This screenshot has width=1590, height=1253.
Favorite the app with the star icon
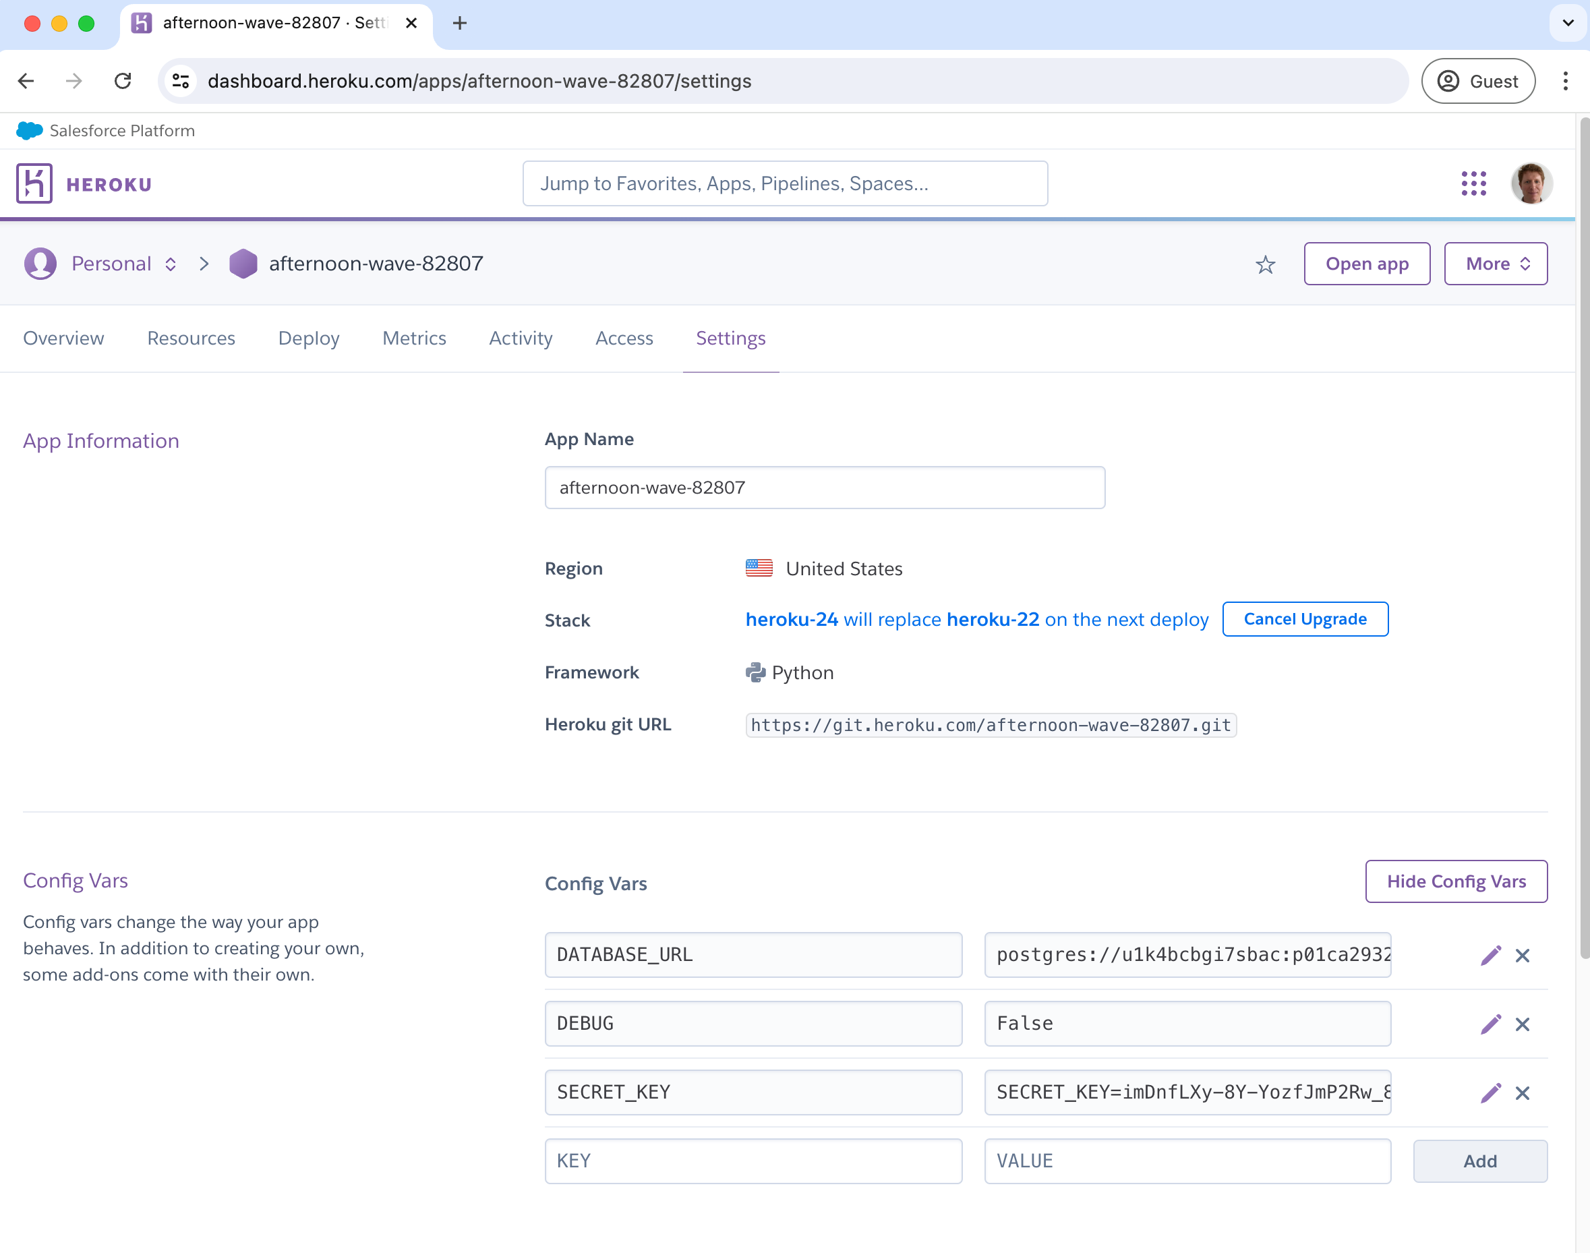point(1265,264)
